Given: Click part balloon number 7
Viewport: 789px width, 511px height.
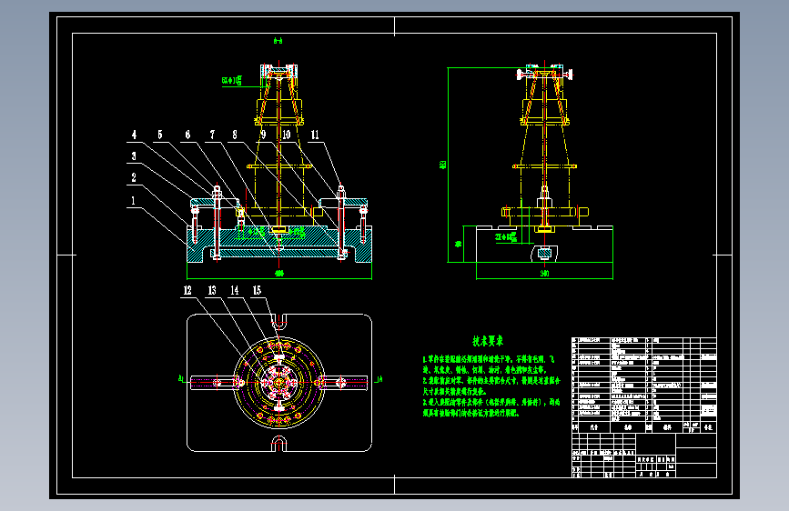Looking at the screenshot, I should (x=212, y=135).
